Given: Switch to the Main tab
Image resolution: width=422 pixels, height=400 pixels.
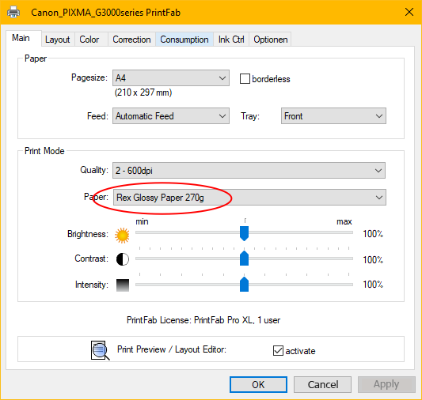Looking at the screenshot, I should pos(24,38).
